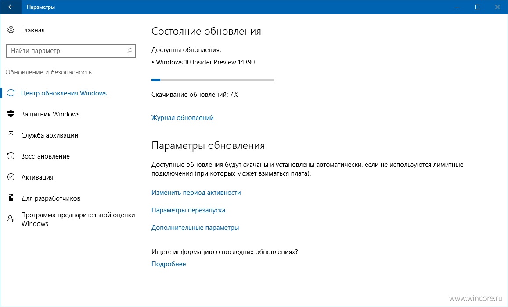Click Параметры обновления heading
The height and width of the screenshot is (307, 508).
(x=208, y=145)
